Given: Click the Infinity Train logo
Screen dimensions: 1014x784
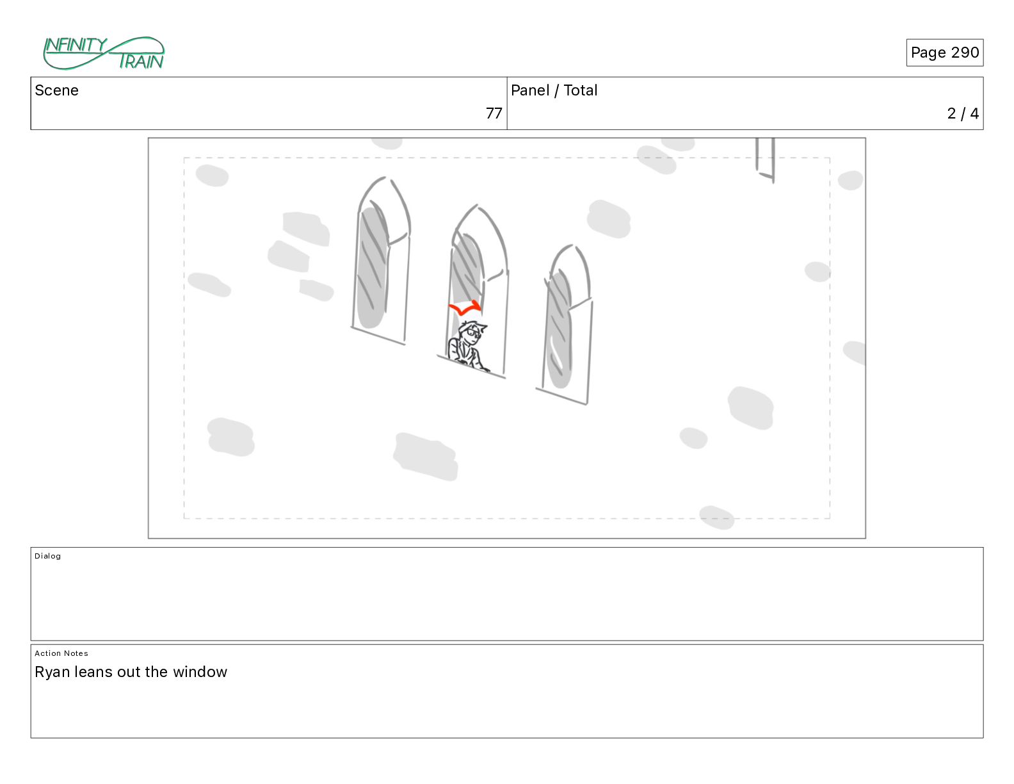Looking at the screenshot, I should point(104,53).
